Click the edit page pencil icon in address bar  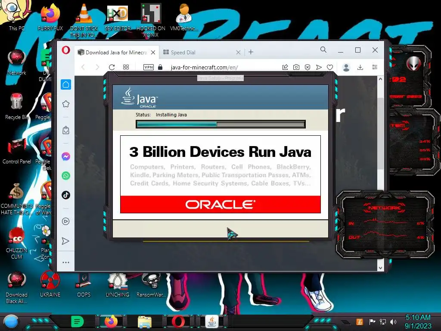(x=285, y=67)
